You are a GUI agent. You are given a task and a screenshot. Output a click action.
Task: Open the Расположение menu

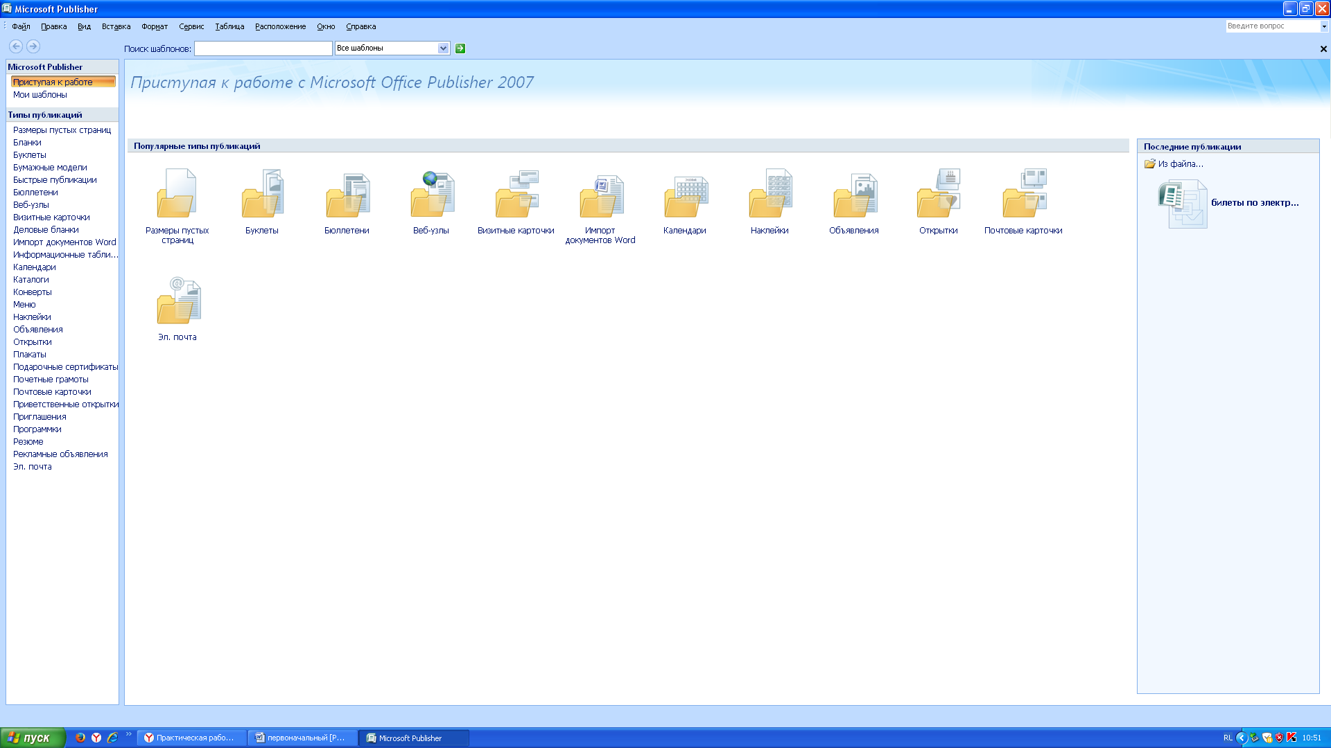click(280, 26)
